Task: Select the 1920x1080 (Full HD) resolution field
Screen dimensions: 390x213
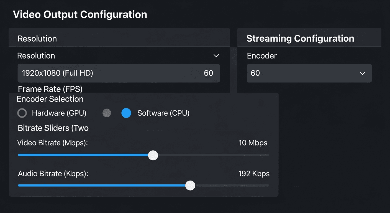Action: tap(119, 73)
